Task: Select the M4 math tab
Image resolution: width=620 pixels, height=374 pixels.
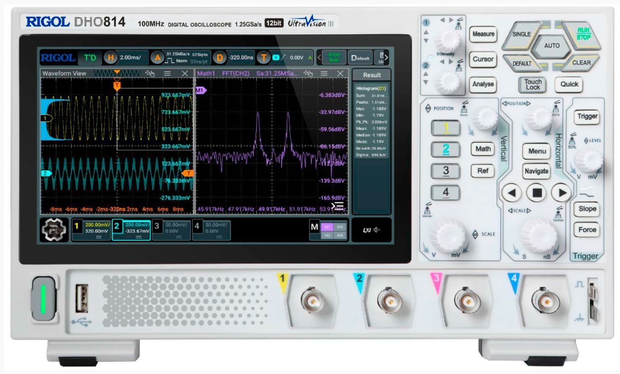Action: 341,235
